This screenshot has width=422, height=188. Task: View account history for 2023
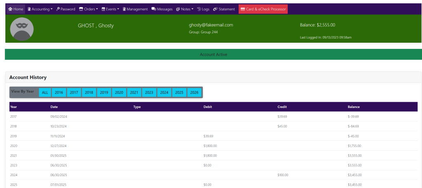point(149,92)
